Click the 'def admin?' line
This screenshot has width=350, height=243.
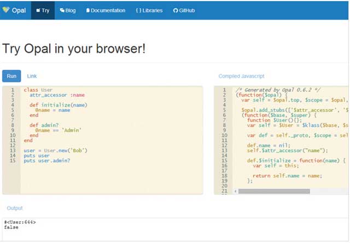click(44, 125)
